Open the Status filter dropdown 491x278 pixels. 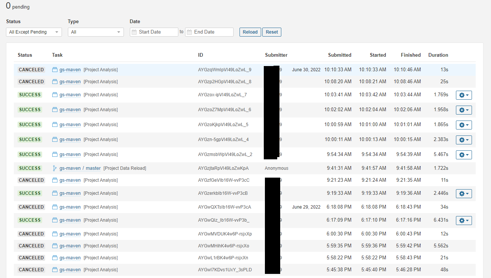[x=34, y=32]
